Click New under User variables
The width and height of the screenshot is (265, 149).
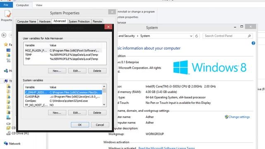[57, 71]
